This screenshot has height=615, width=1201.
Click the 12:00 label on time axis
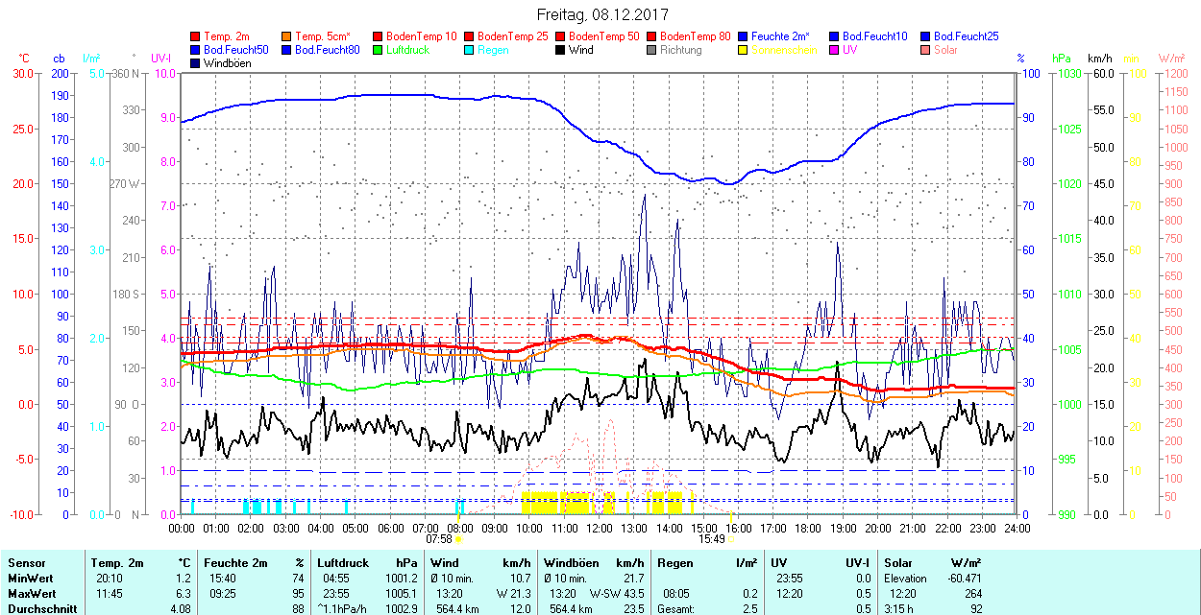600,528
